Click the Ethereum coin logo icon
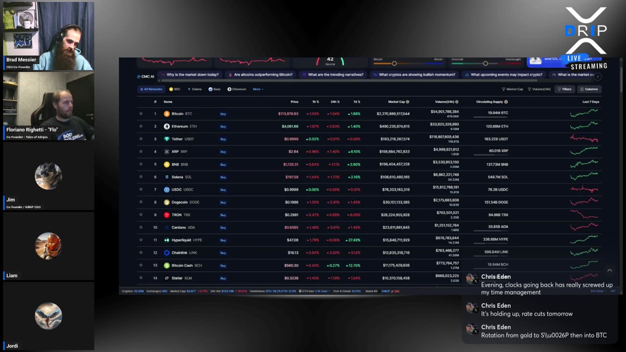Image resolution: width=626 pixels, height=352 pixels. [167, 126]
